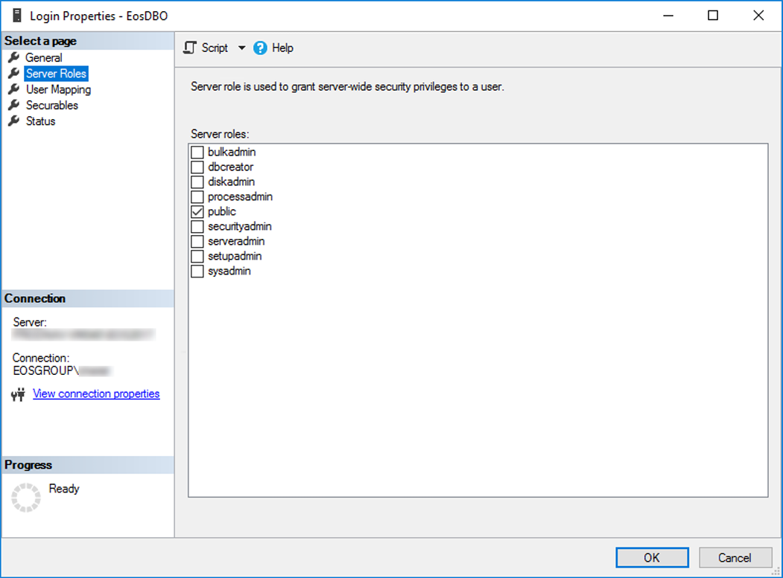Click the 'Ready' progress status text

[x=64, y=489]
